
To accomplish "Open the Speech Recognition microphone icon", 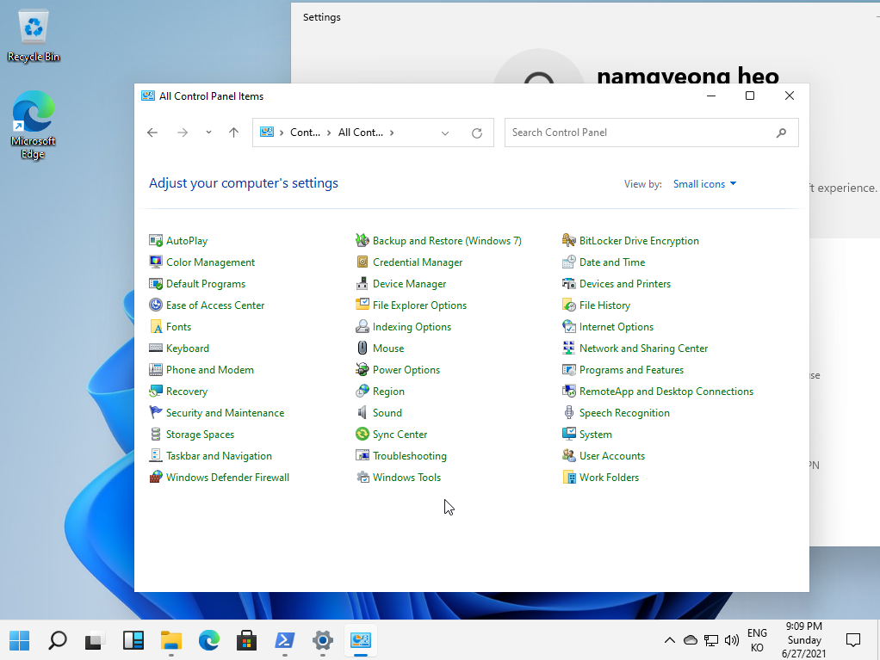I will click(x=569, y=413).
